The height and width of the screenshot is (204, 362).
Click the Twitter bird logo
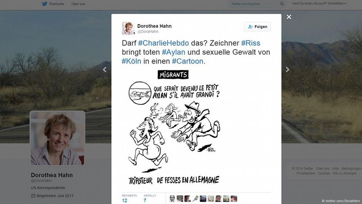(x=45, y=4)
